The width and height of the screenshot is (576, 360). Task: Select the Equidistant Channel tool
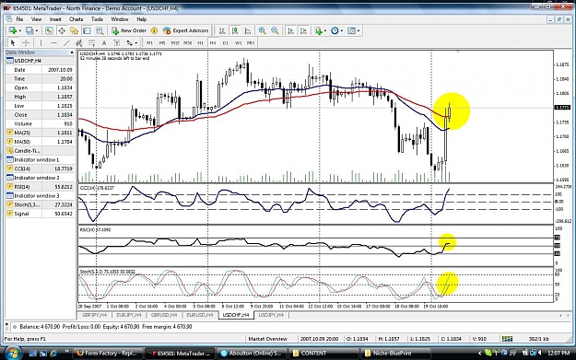[79, 43]
